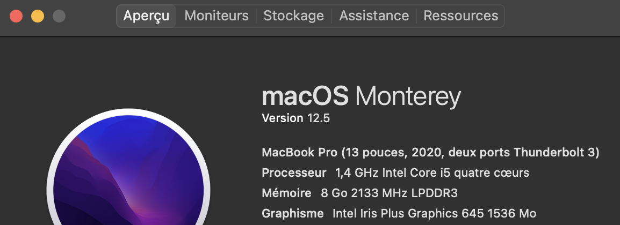The image size is (620, 225).
Task: Click the 8 Go 2133 MHz LPDDR3 value
Action: 389,193
